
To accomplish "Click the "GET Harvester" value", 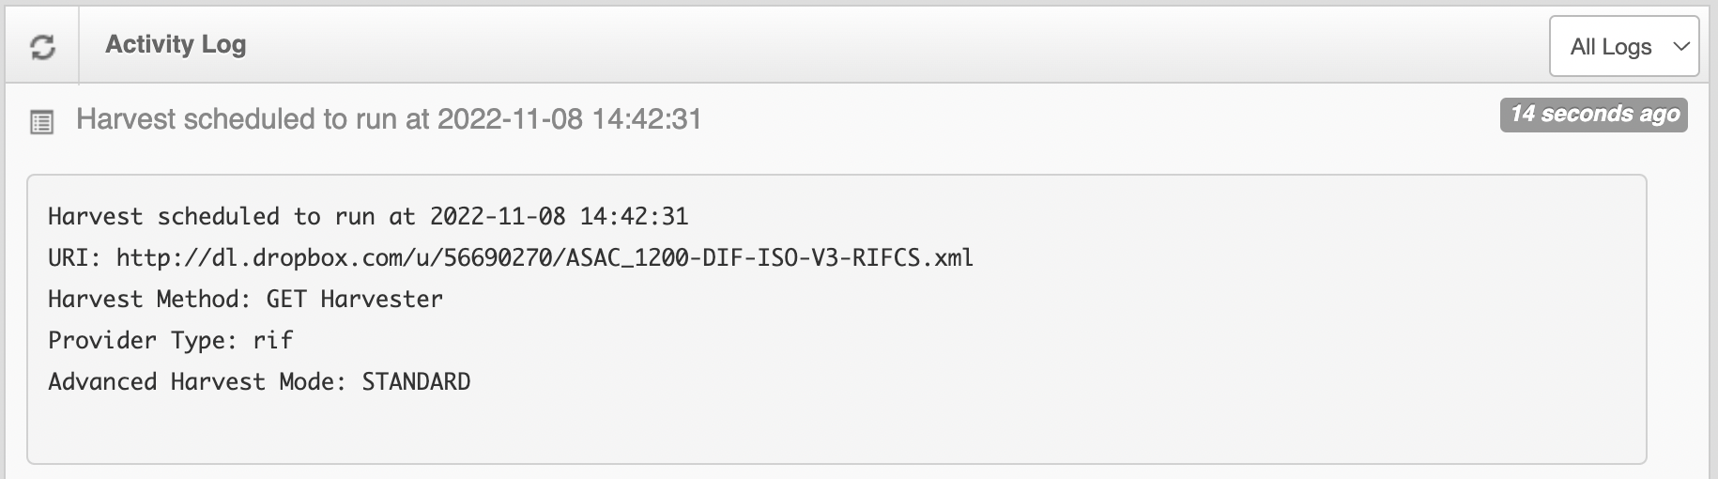I will [354, 299].
